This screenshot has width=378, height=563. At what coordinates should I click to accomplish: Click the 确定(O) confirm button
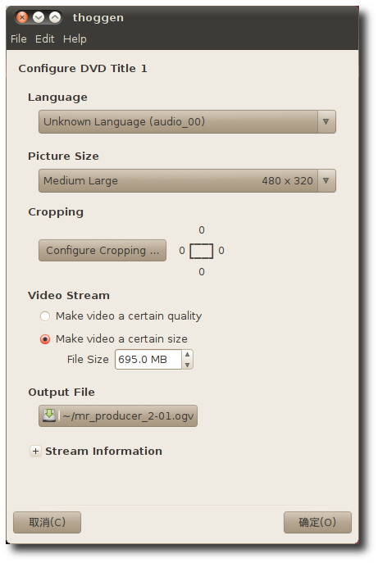pyautogui.click(x=317, y=522)
